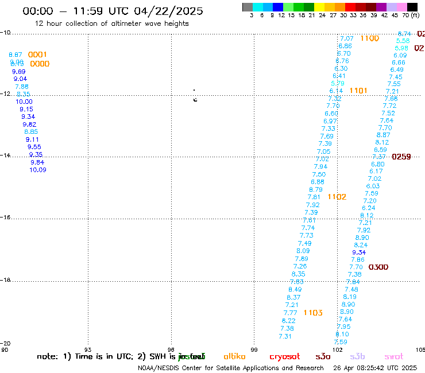
Task: Click the 's3b' satellite legend label
Action: [x=357, y=356]
